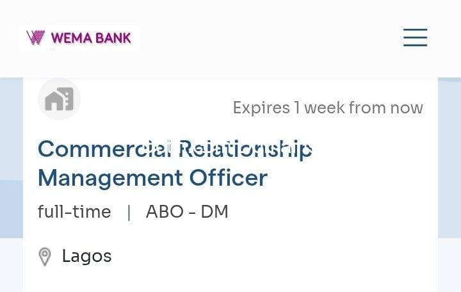Viewport: 461px width, 292px height.
Task: Select the "ABO - DM" grade label
Action: click(x=187, y=212)
